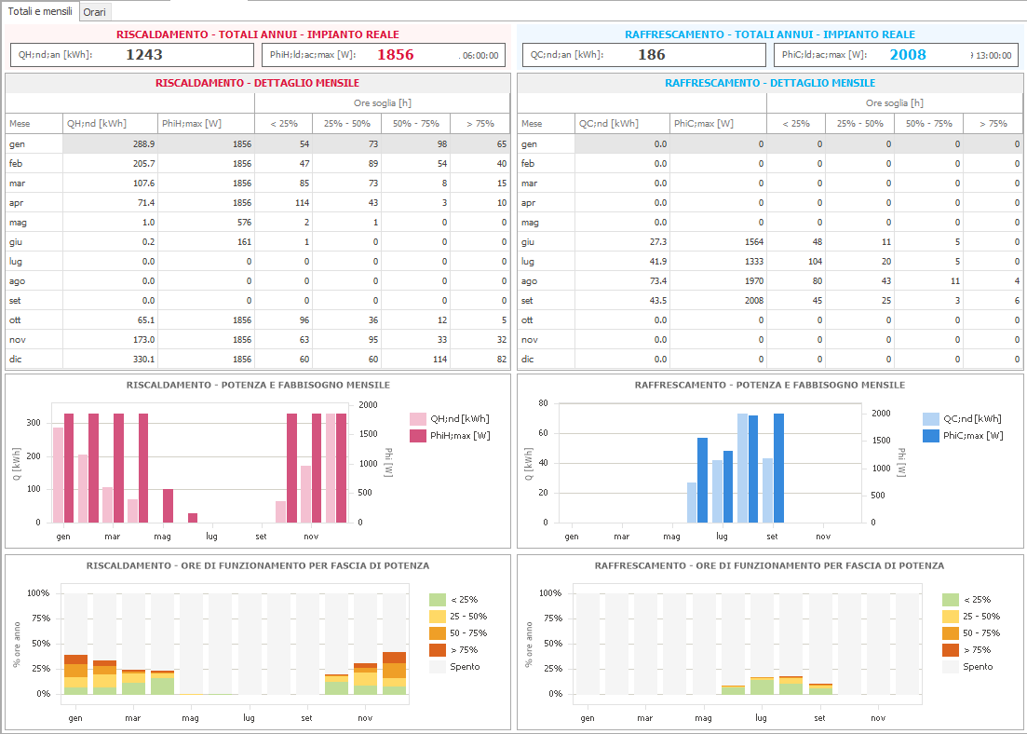Click the QC;nd [kWh] light blue legend swatch
Screen dimensions: 1027x734
click(931, 419)
